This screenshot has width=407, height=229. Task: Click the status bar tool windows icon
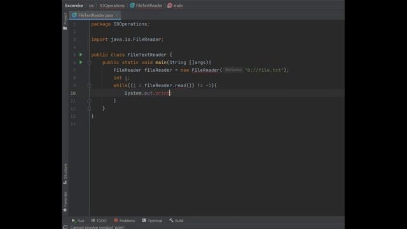pos(65,227)
